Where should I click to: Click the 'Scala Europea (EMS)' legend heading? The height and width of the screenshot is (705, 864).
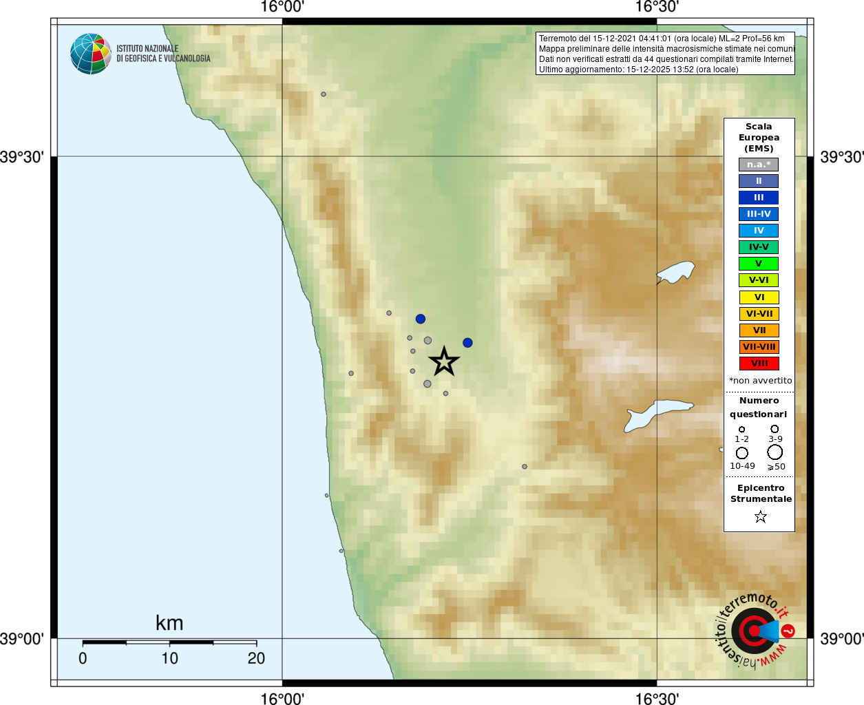point(759,138)
